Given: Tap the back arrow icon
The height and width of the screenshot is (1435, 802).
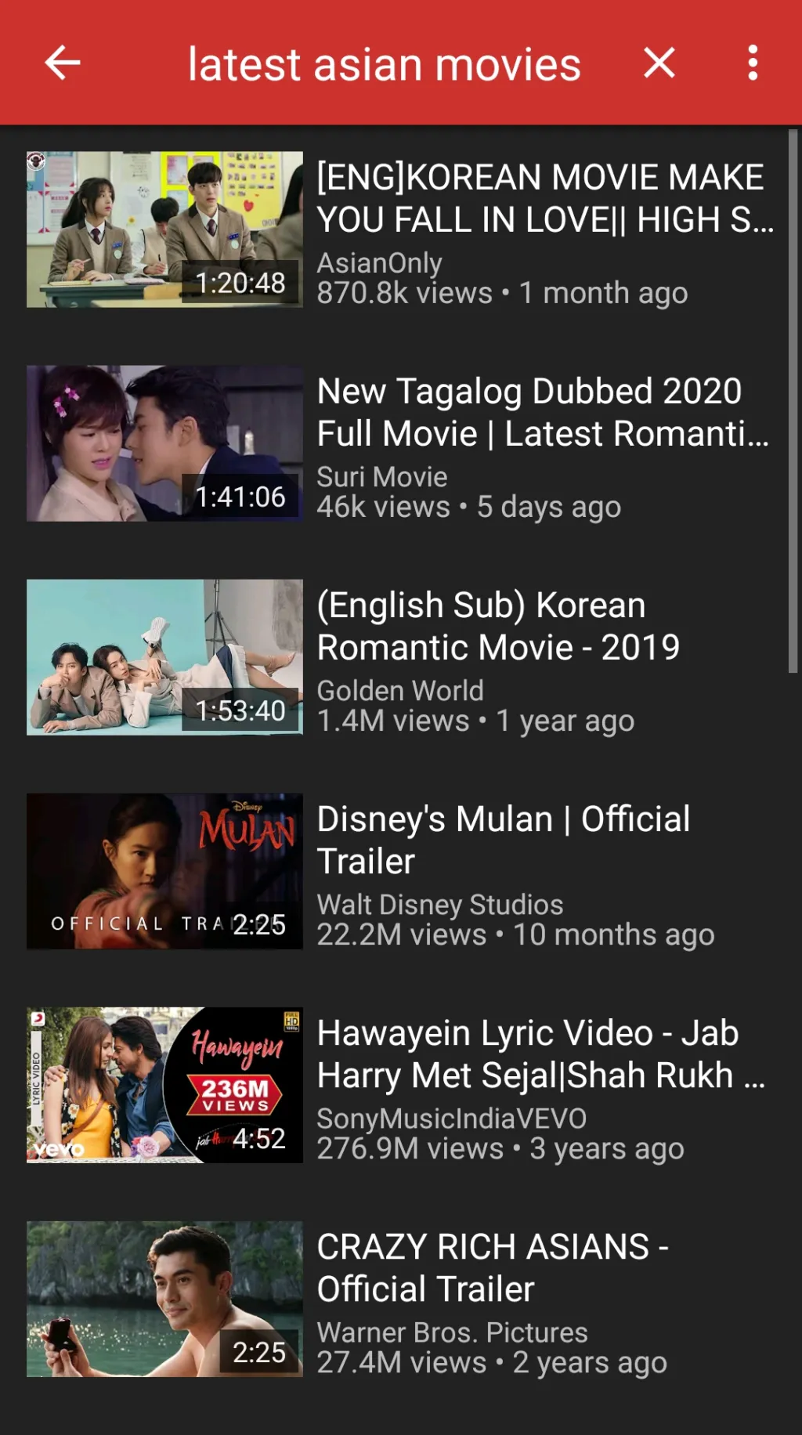Looking at the screenshot, I should point(63,63).
